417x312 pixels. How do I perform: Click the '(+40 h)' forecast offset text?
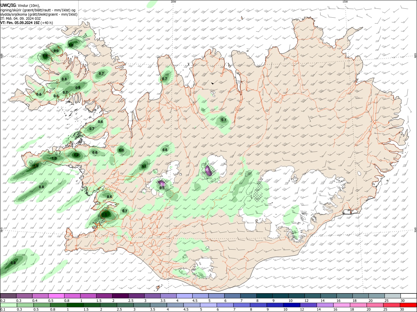point(47,23)
